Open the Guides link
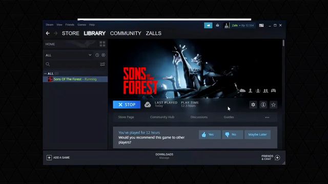 [229, 117]
